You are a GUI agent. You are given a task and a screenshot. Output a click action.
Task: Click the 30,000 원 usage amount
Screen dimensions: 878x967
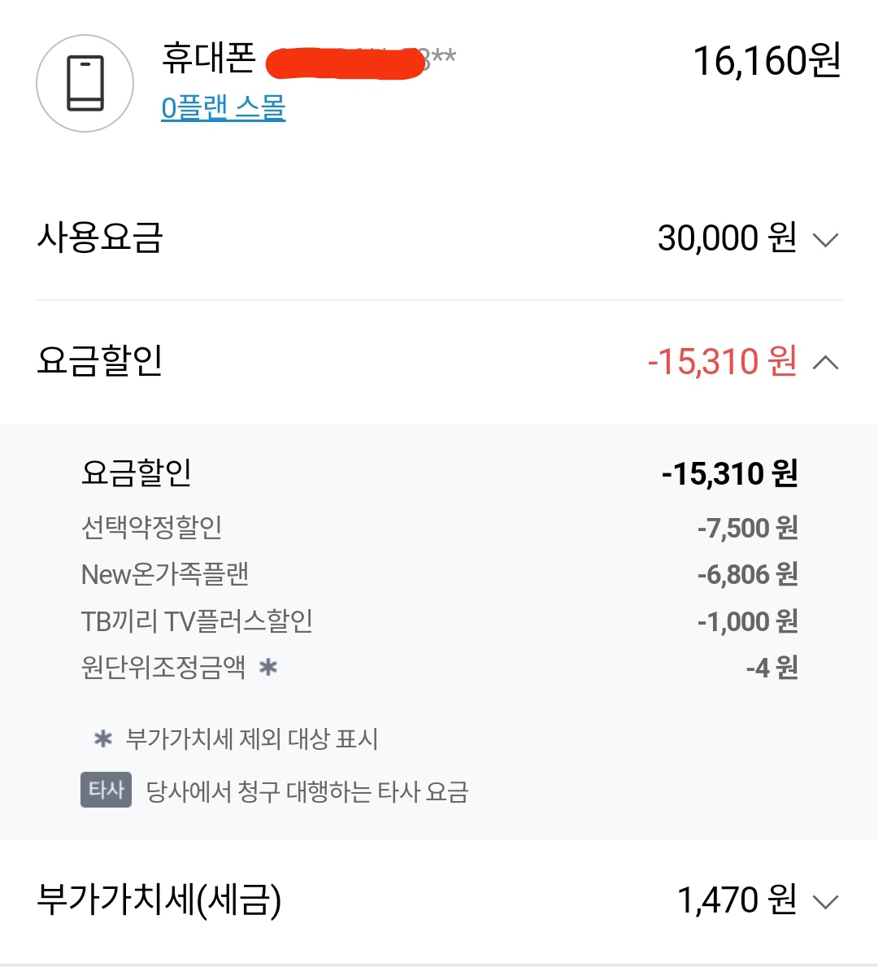pos(727,238)
